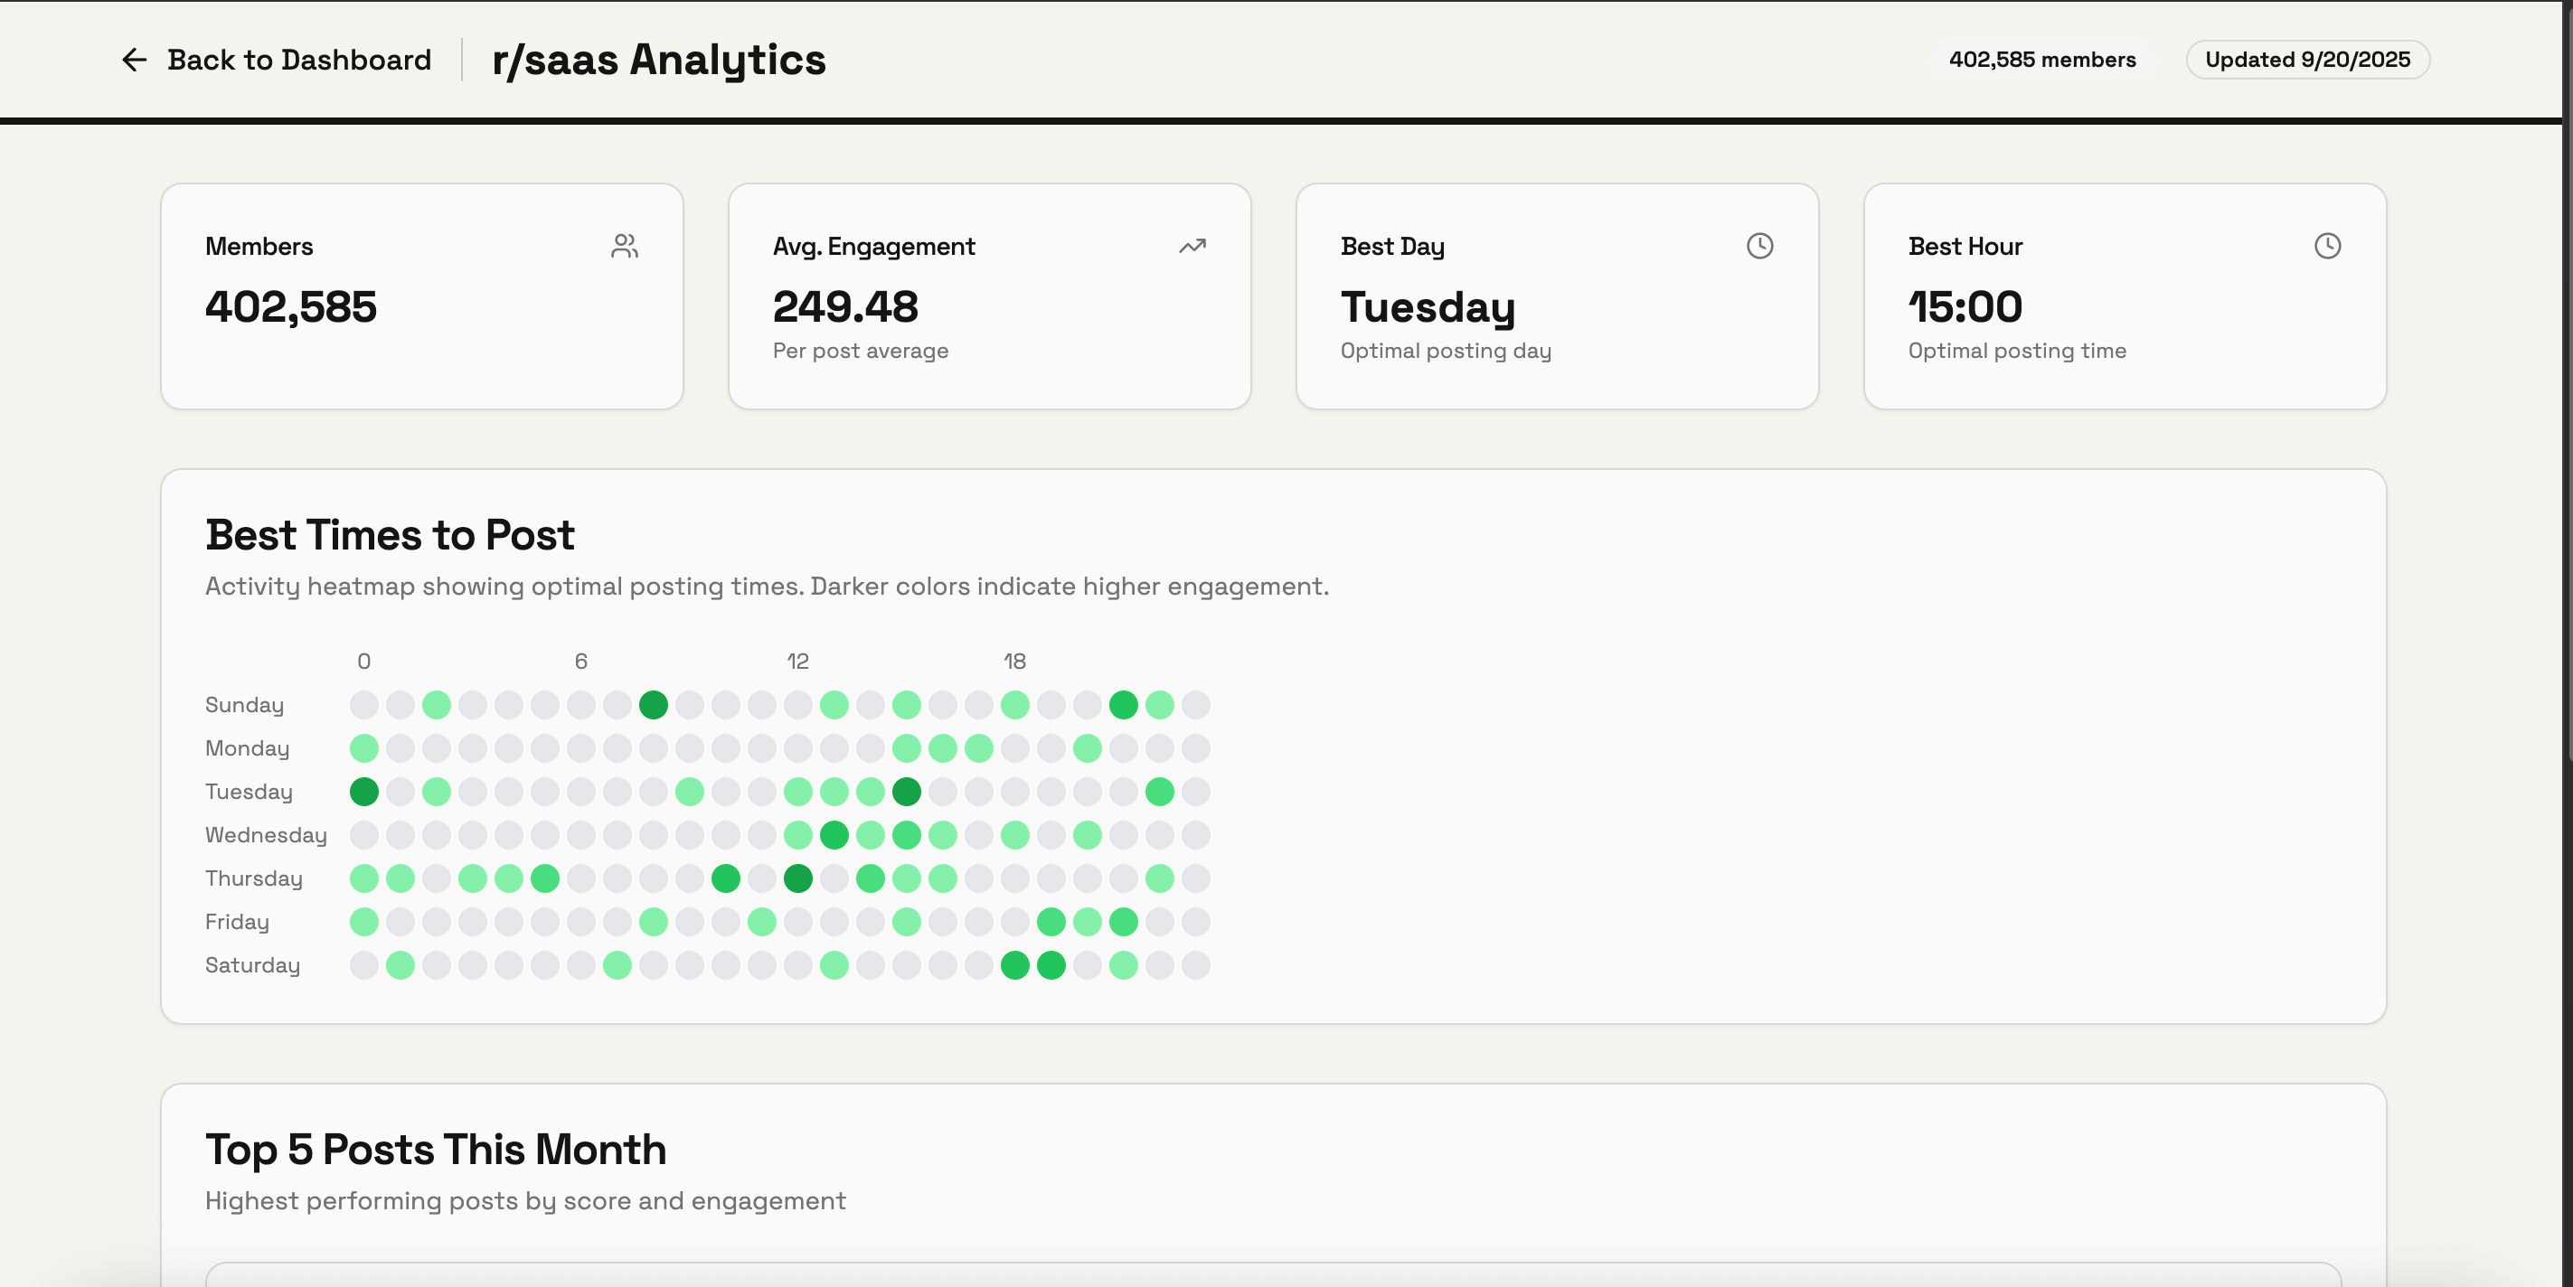Image resolution: width=2573 pixels, height=1287 pixels.
Task: Select the Tuesday hour 0 heatmap cell
Action: tap(363, 792)
